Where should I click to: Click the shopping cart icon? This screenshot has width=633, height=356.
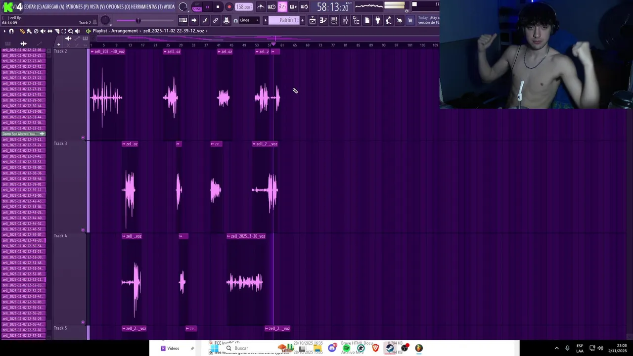click(410, 20)
